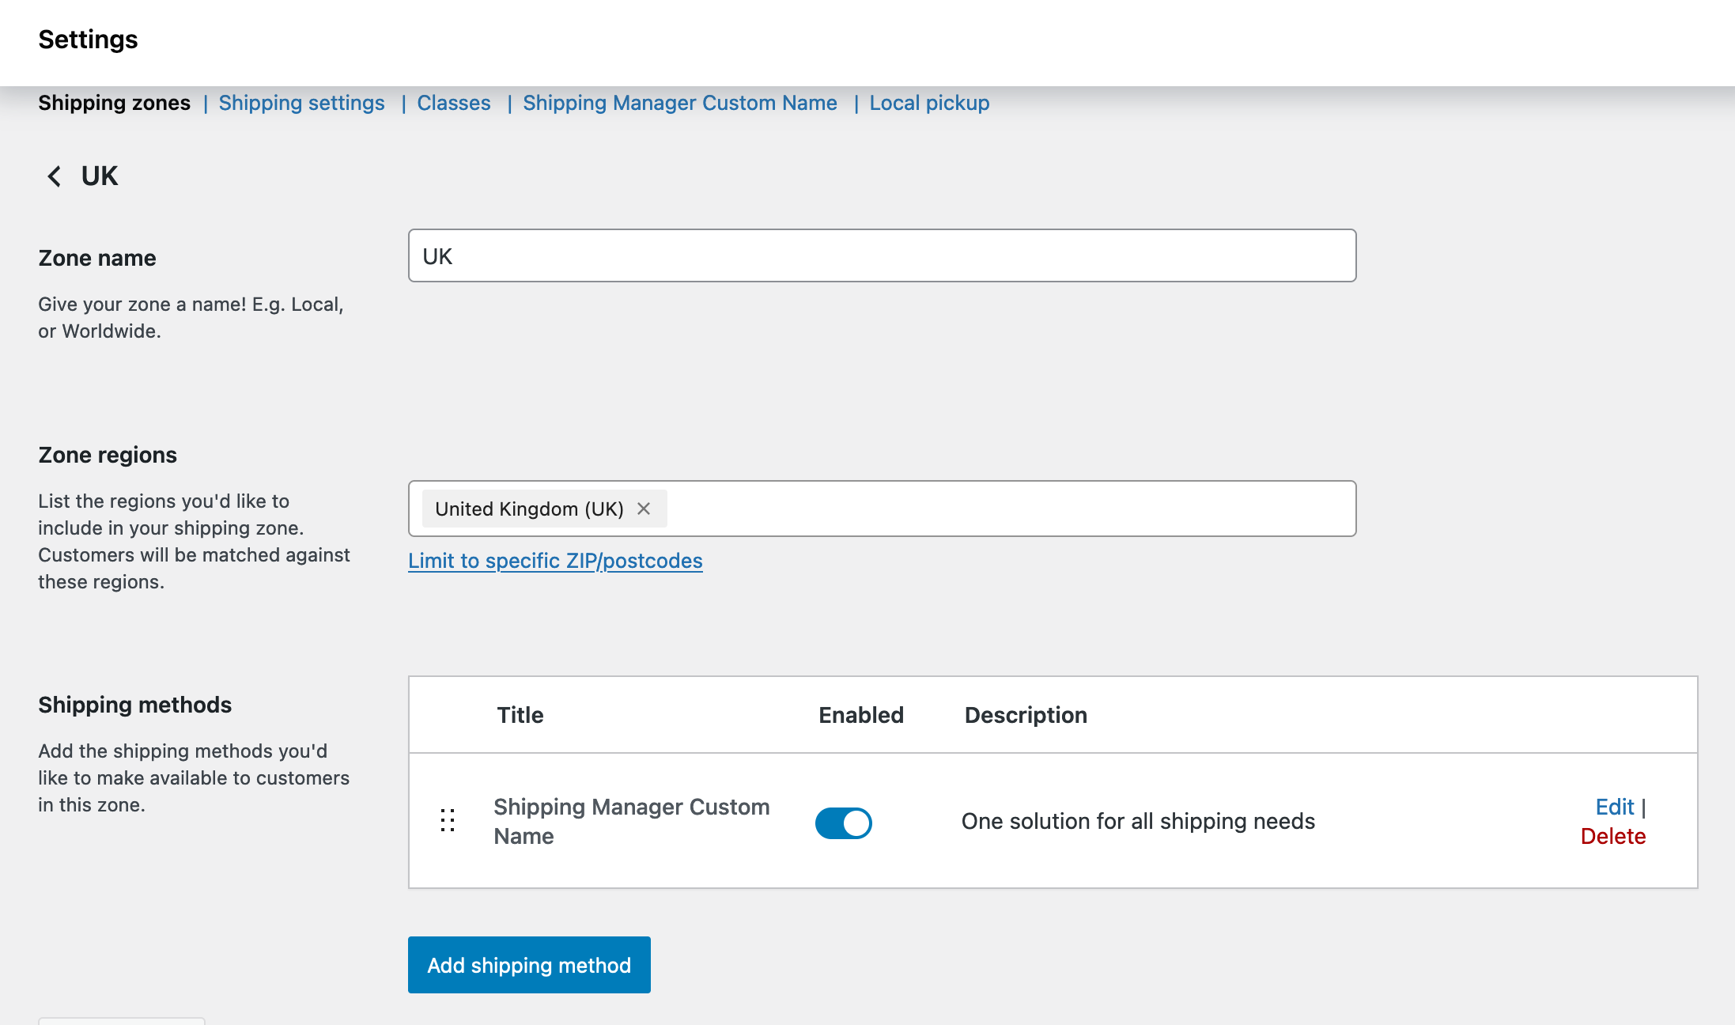Click the Enabled column header

tap(860, 715)
